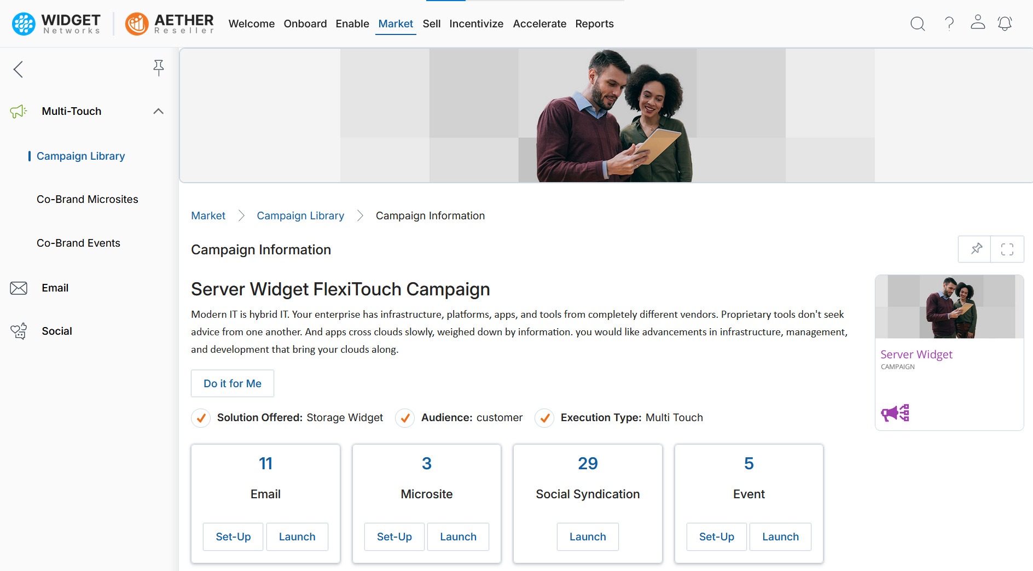Click the Audience checkmark circle
This screenshot has width=1033, height=571.
(405, 418)
